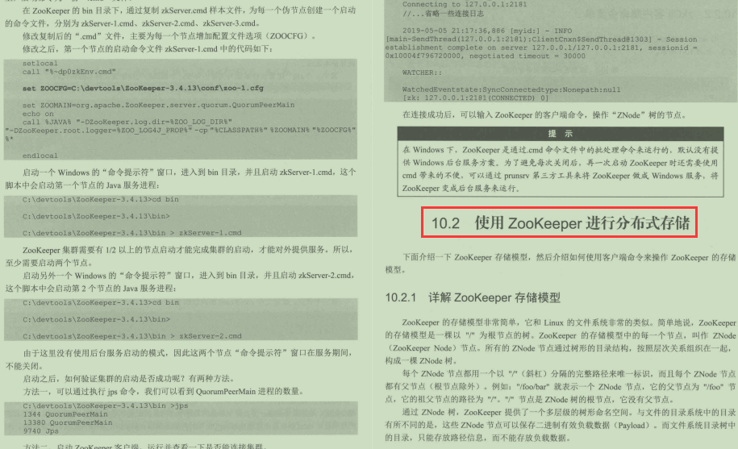Click the "提示" tip box title bar

(560, 134)
